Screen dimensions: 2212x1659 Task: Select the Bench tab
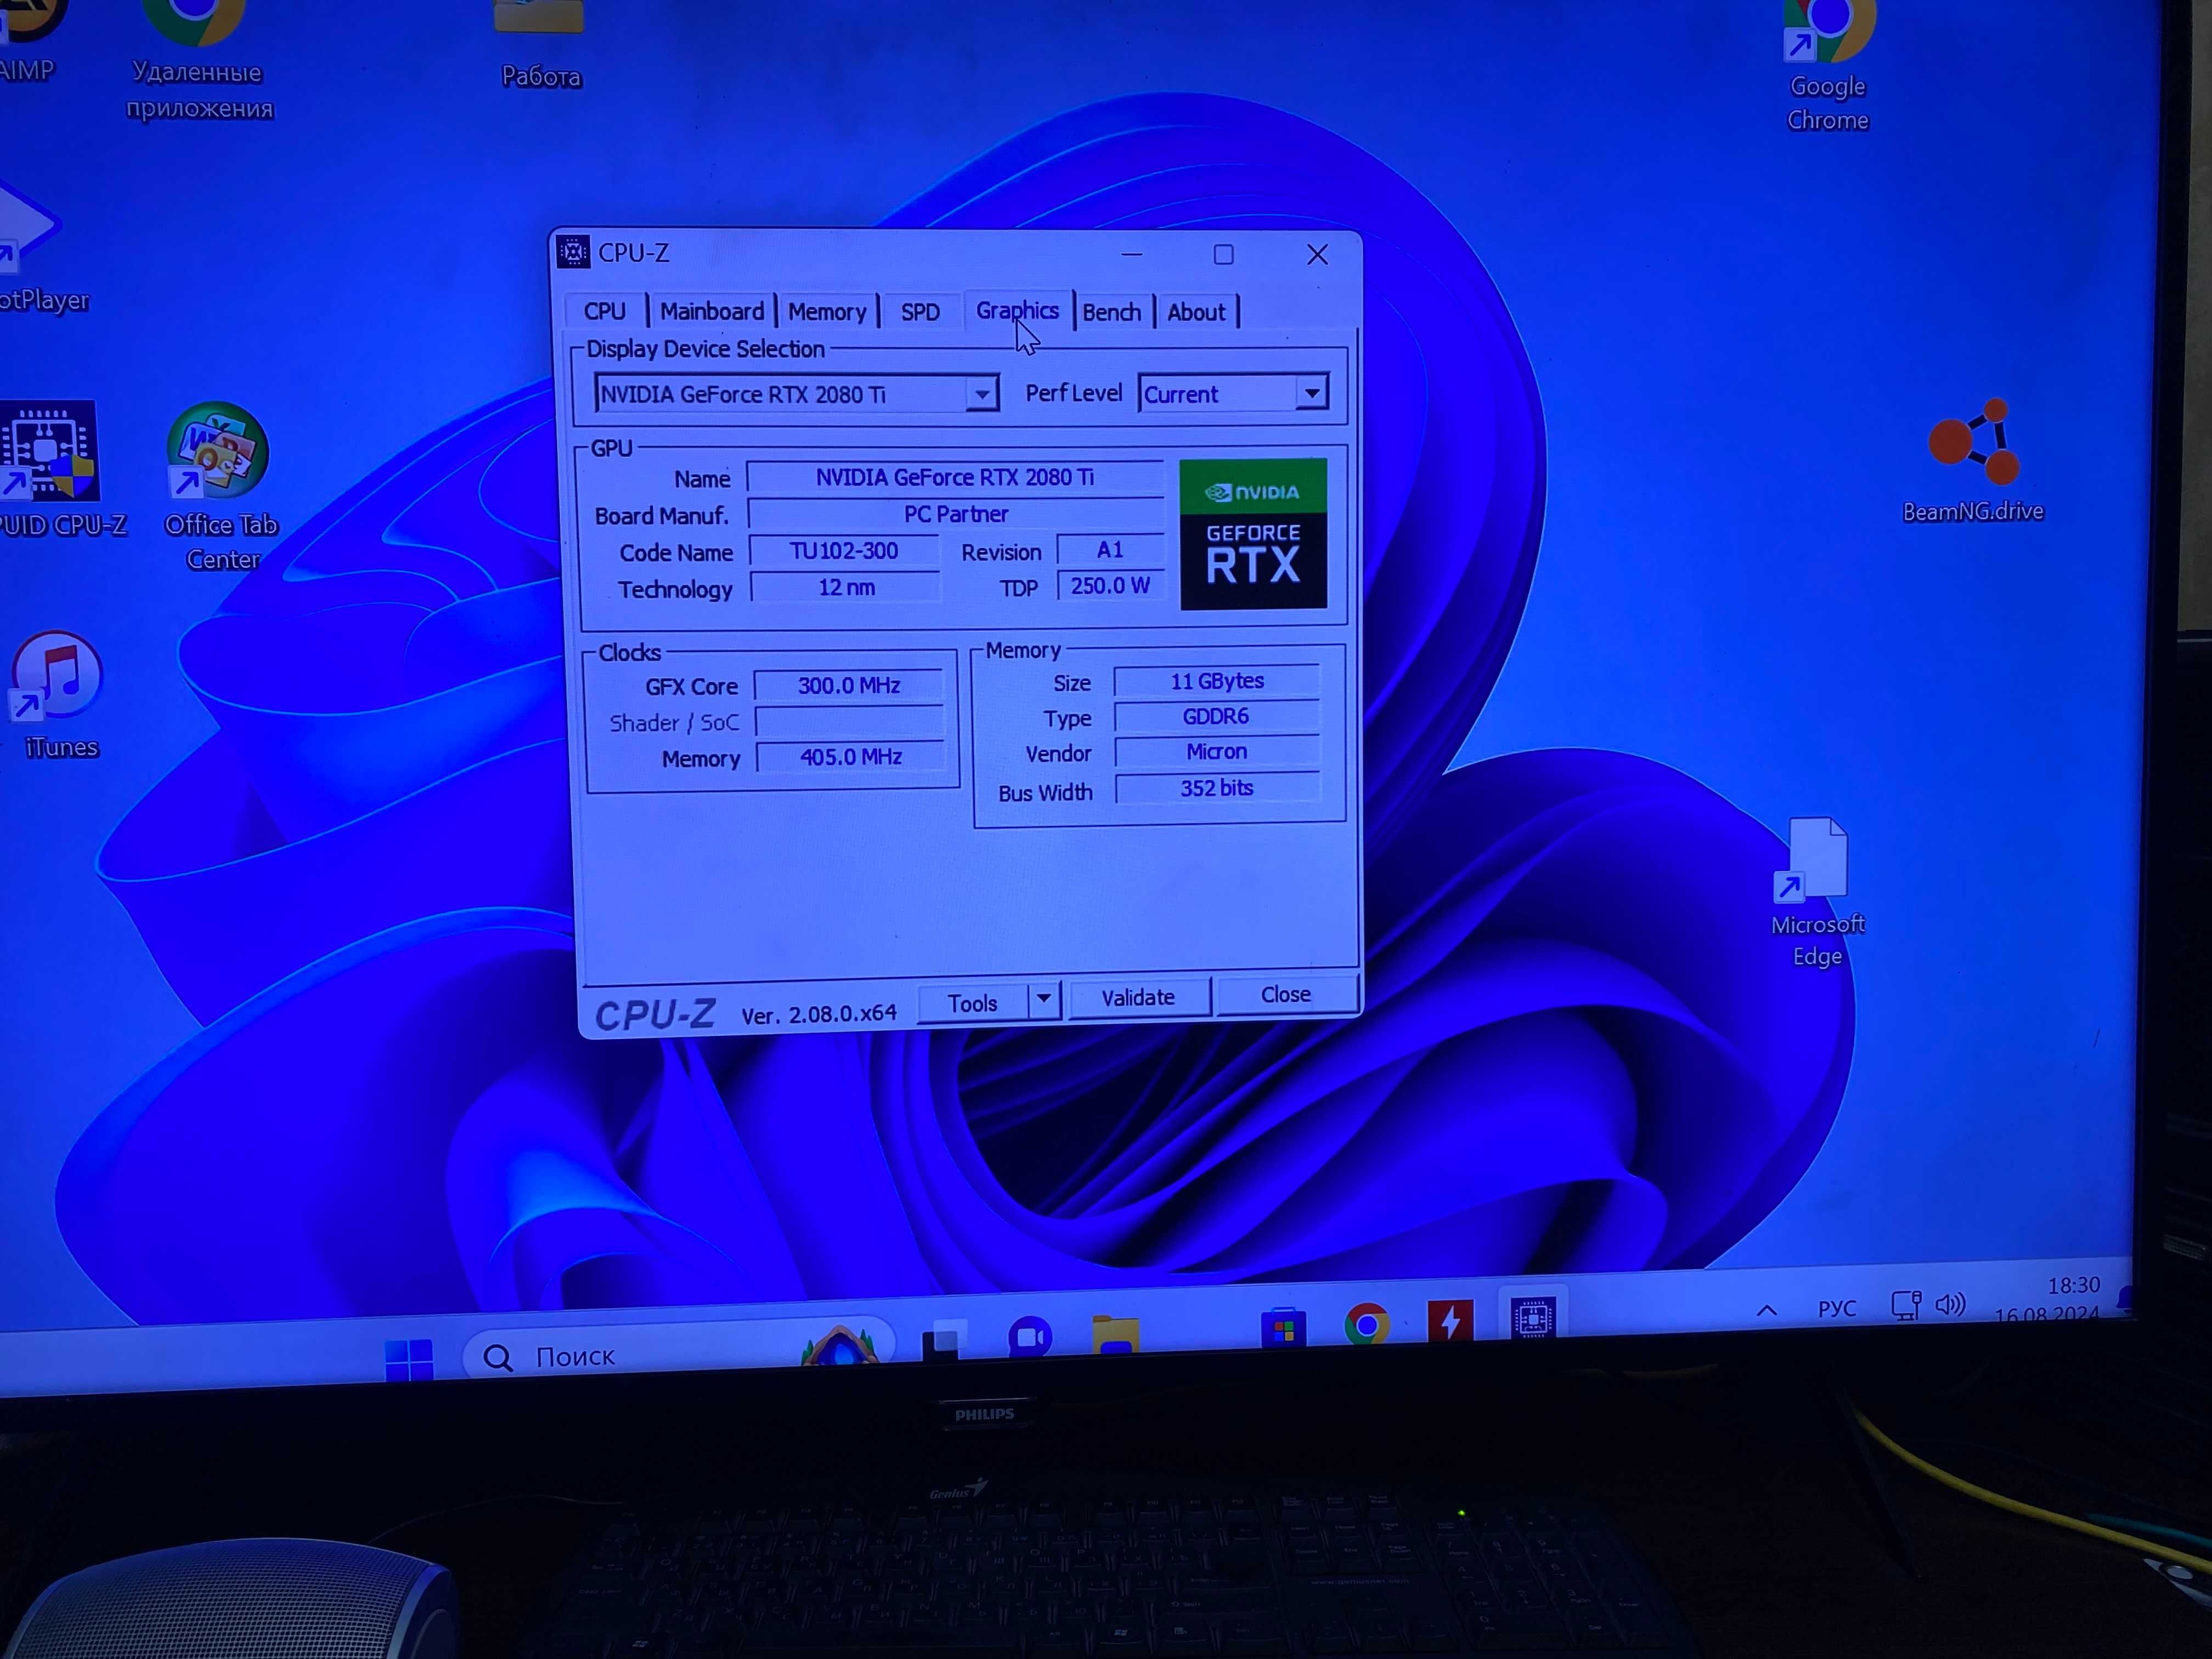point(1111,312)
